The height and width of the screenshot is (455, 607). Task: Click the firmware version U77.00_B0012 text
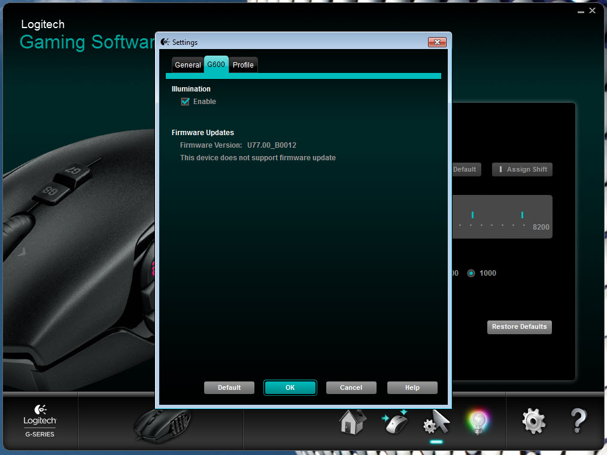[x=272, y=145]
